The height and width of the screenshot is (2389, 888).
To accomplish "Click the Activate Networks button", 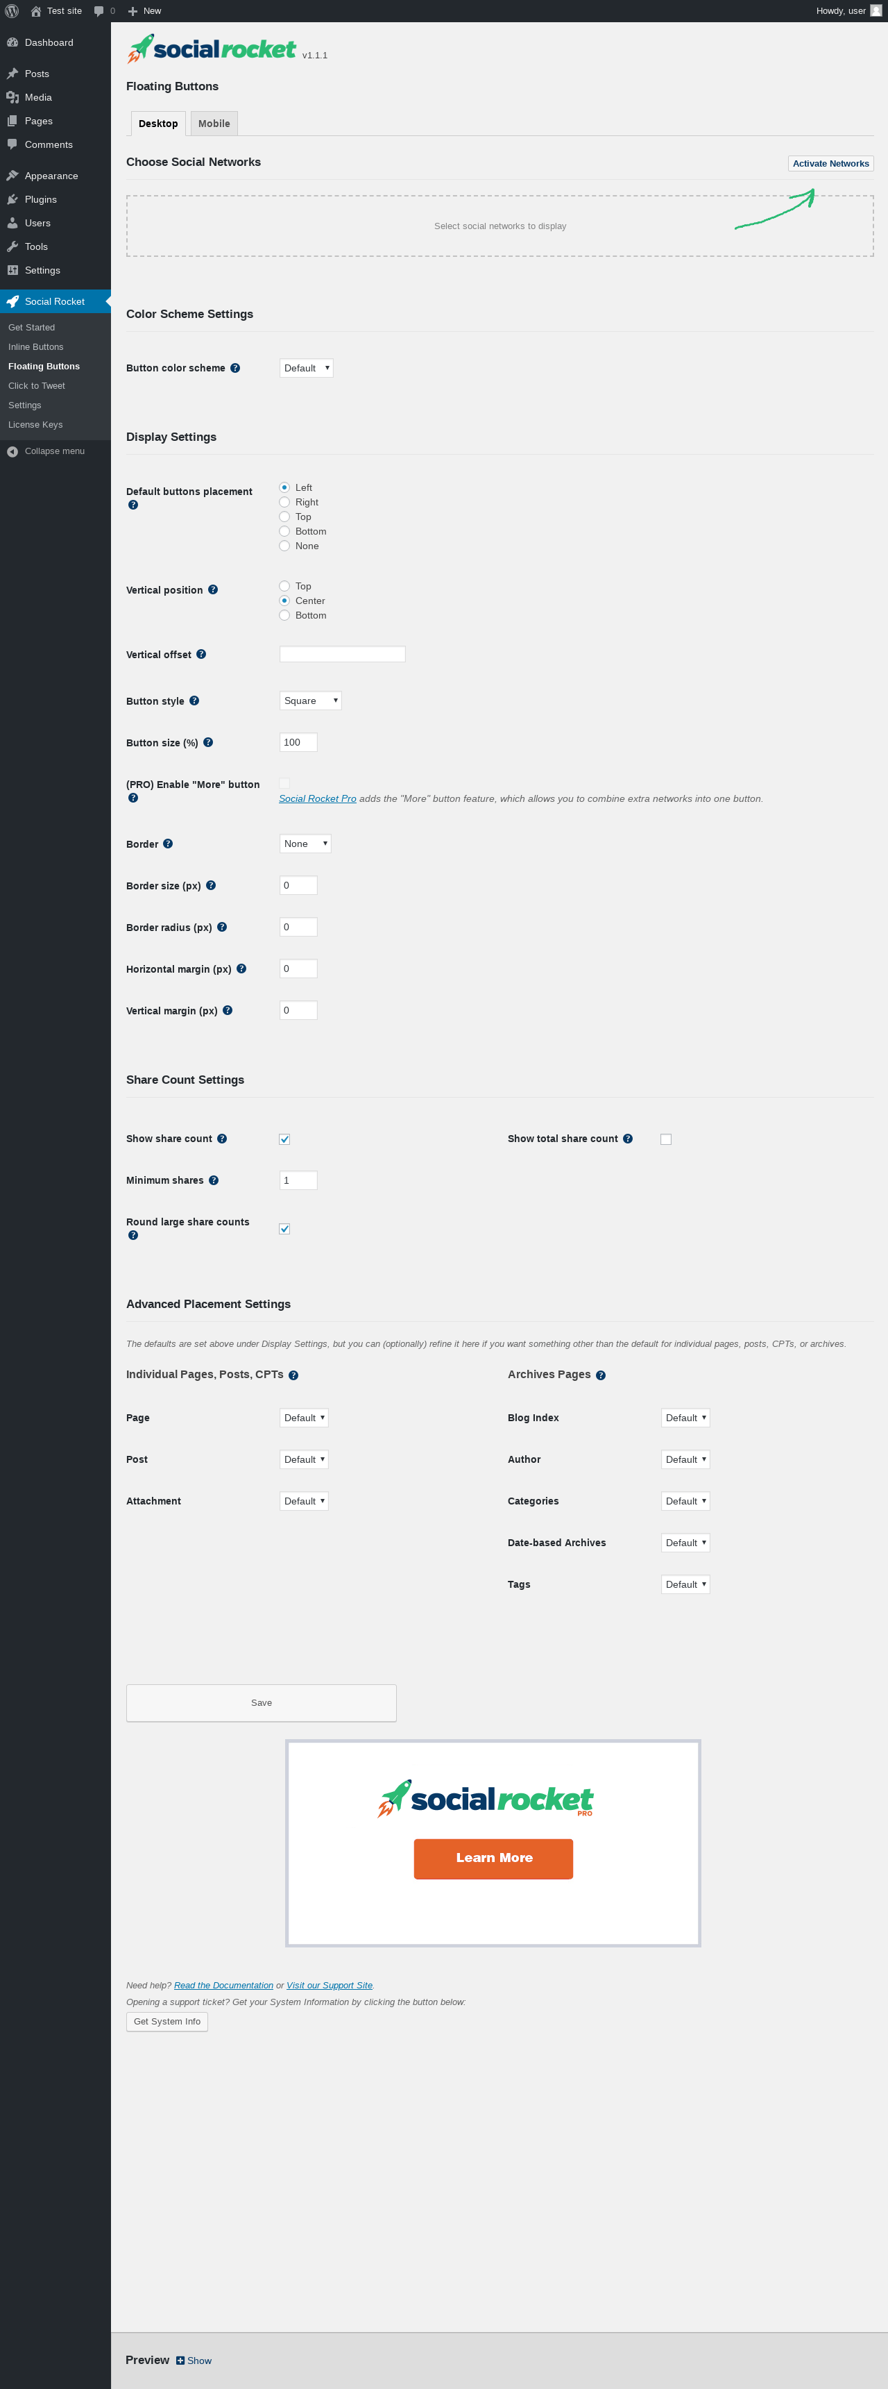I will click(830, 163).
